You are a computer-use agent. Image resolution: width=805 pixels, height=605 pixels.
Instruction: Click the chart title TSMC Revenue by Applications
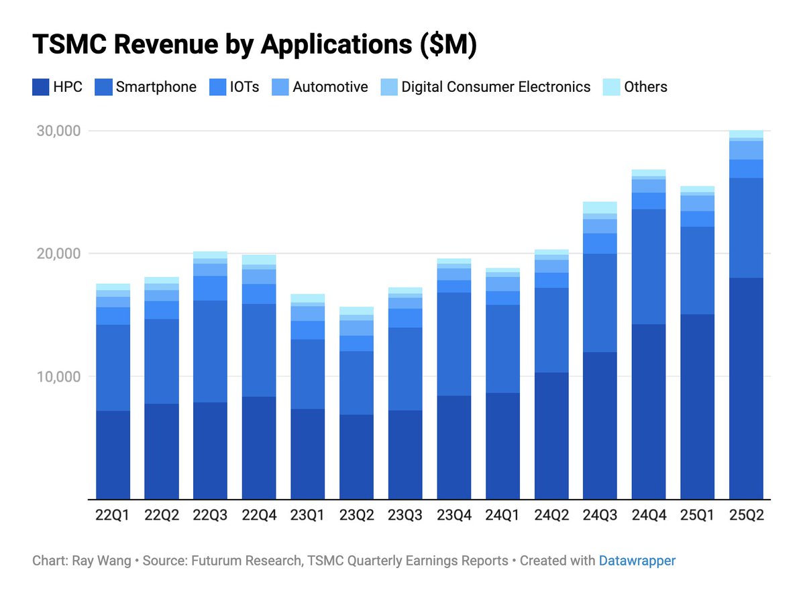pos(254,45)
